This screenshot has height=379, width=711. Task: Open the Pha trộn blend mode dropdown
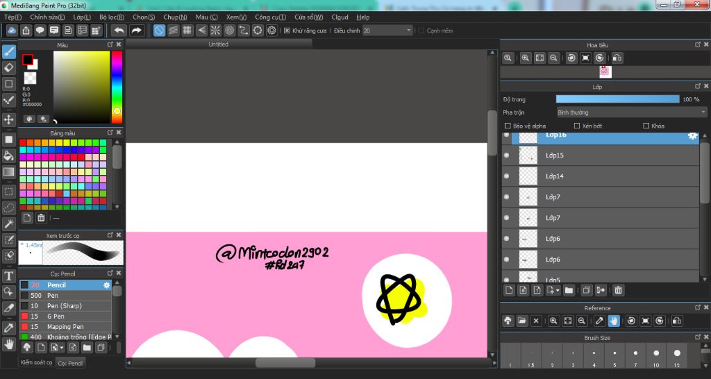coord(632,112)
